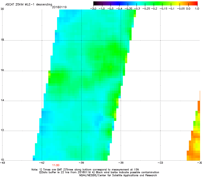The image size is (202, 177).
Task: Click the NOAA/NESDIS credit line
Action: tap(118, 175)
